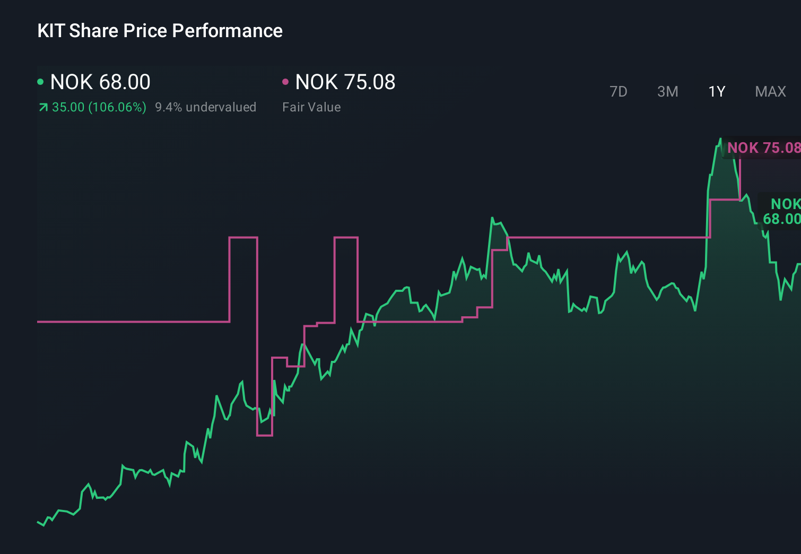Open the MAX historical range
Screen dimensions: 801x554
click(x=770, y=91)
